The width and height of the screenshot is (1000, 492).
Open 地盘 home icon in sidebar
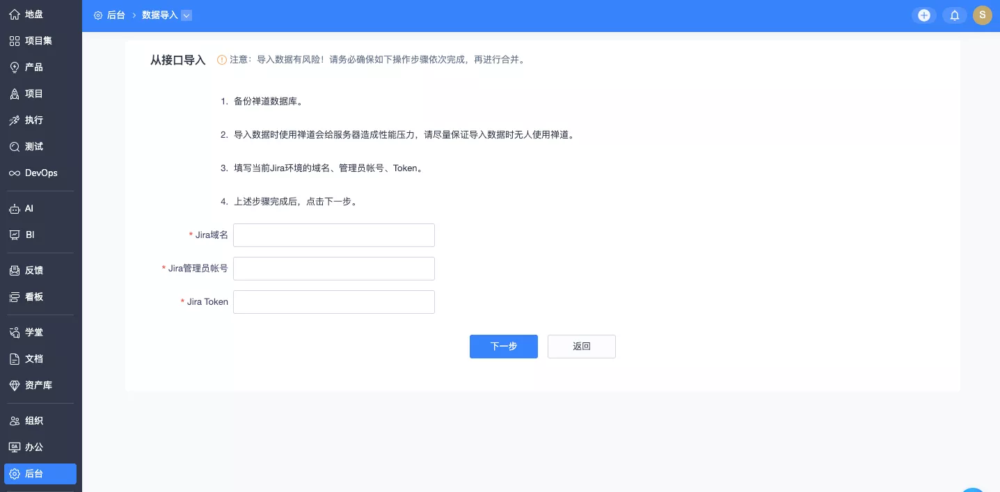[14, 15]
